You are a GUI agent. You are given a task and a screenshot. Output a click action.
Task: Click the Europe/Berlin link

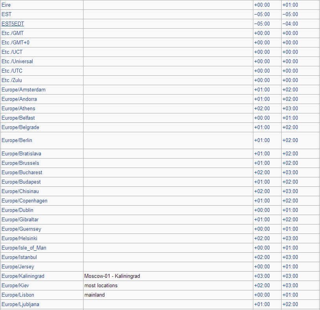coord(17,140)
